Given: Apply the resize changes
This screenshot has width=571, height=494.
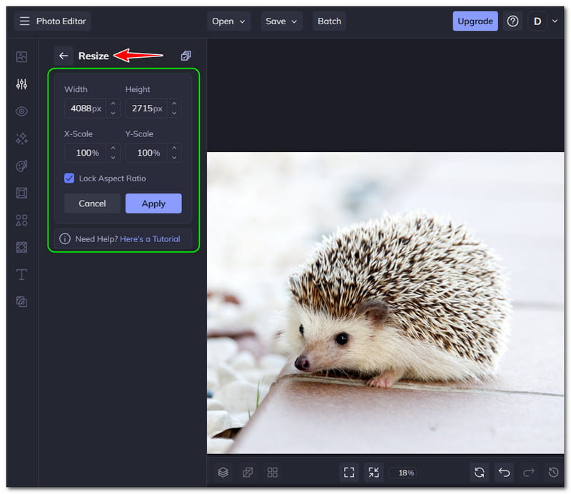Looking at the screenshot, I should [153, 203].
